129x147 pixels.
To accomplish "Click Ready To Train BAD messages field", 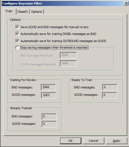I will pyautogui.click(x=110, y=87).
